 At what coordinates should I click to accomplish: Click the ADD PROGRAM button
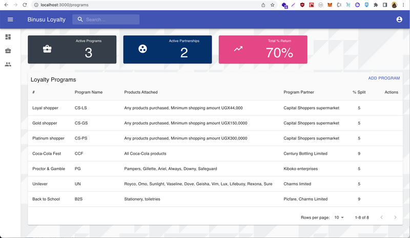[x=384, y=78]
